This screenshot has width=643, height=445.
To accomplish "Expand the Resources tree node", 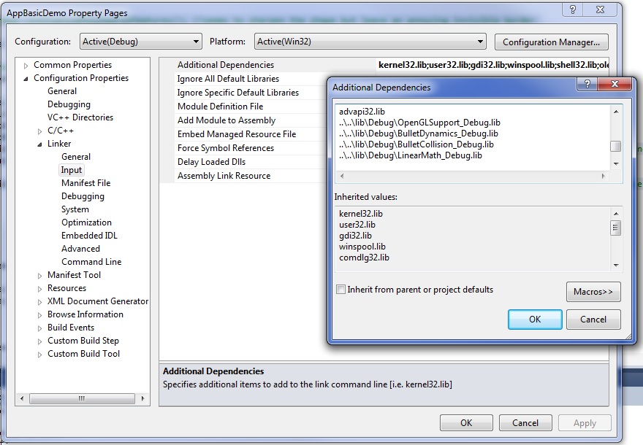I will click(x=39, y=289).
